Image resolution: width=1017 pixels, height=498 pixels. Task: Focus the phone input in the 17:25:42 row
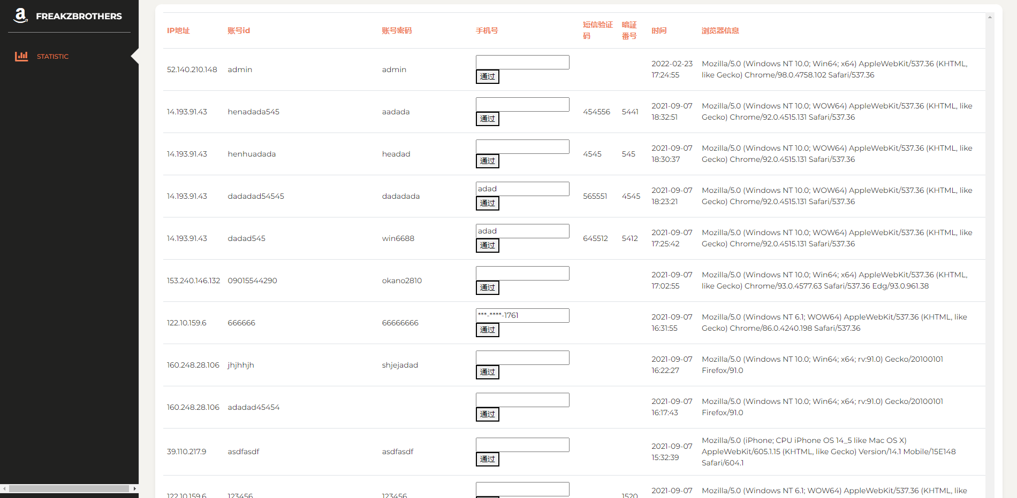522,231
